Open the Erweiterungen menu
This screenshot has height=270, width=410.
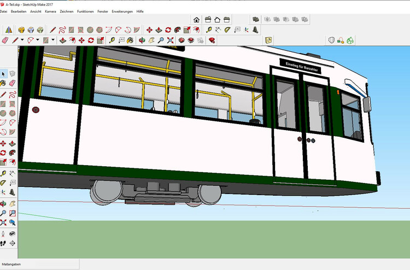122,11
